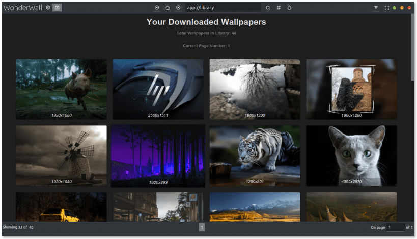The width and height of the screenshot is (417, 239).
Task: Click page 1 pagination button
Action: click(x=202, y=227)
